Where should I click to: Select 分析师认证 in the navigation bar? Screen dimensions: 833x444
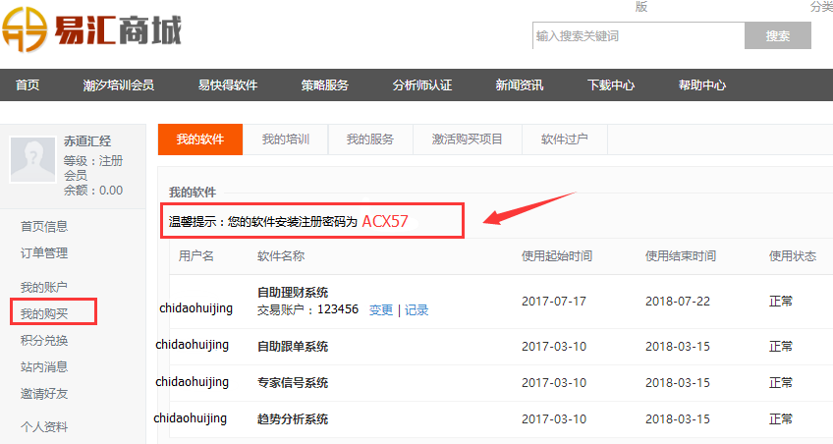click(x=421, y=85)
